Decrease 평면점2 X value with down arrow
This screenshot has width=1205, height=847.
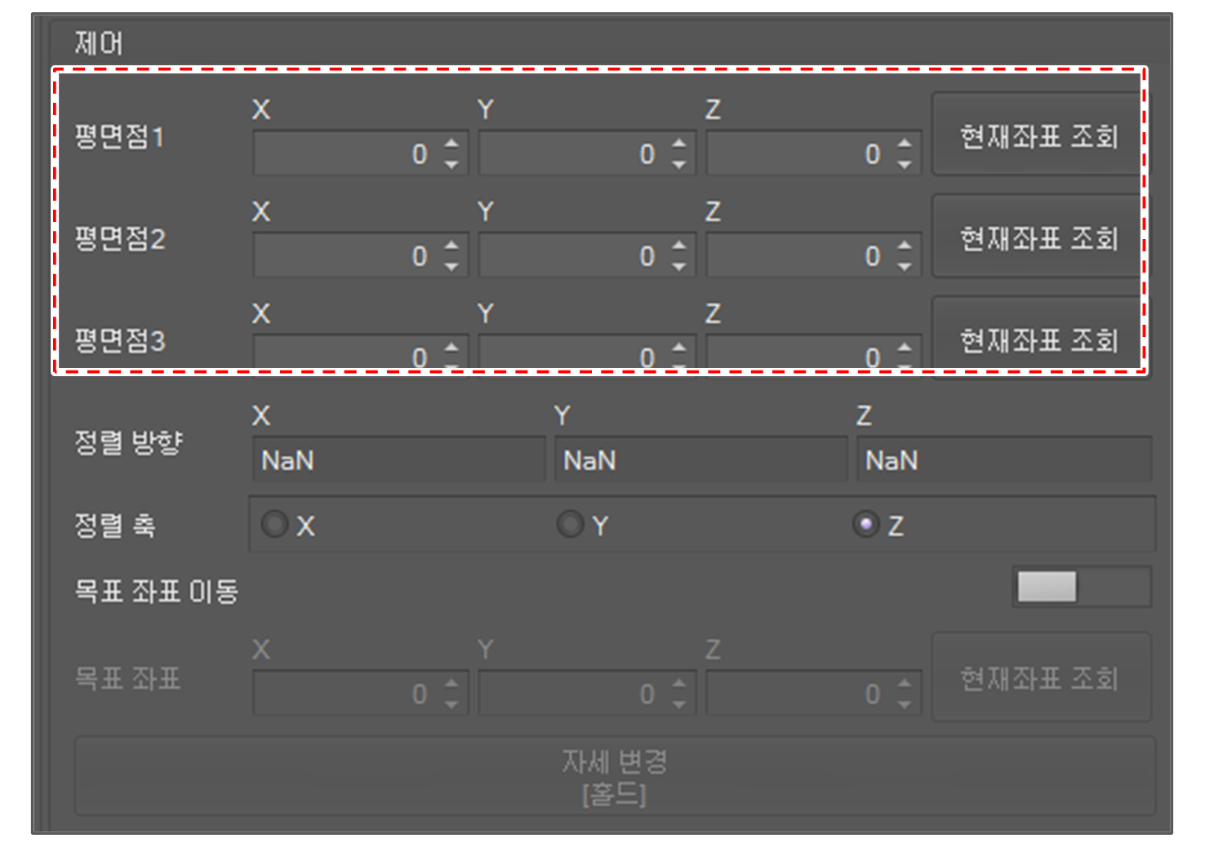(451, 267)
